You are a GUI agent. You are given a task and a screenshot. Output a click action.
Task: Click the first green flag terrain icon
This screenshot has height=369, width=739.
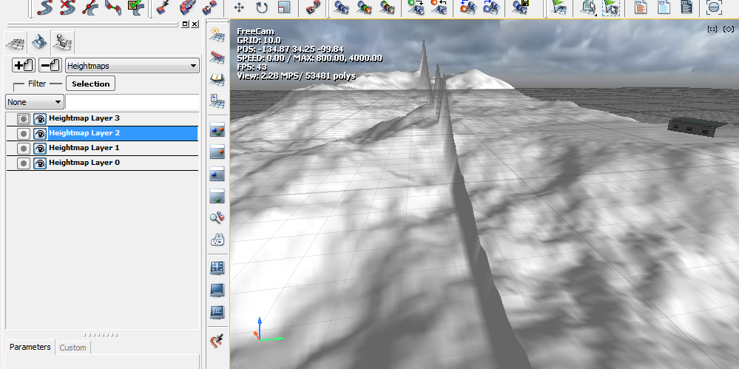(559, 7)
